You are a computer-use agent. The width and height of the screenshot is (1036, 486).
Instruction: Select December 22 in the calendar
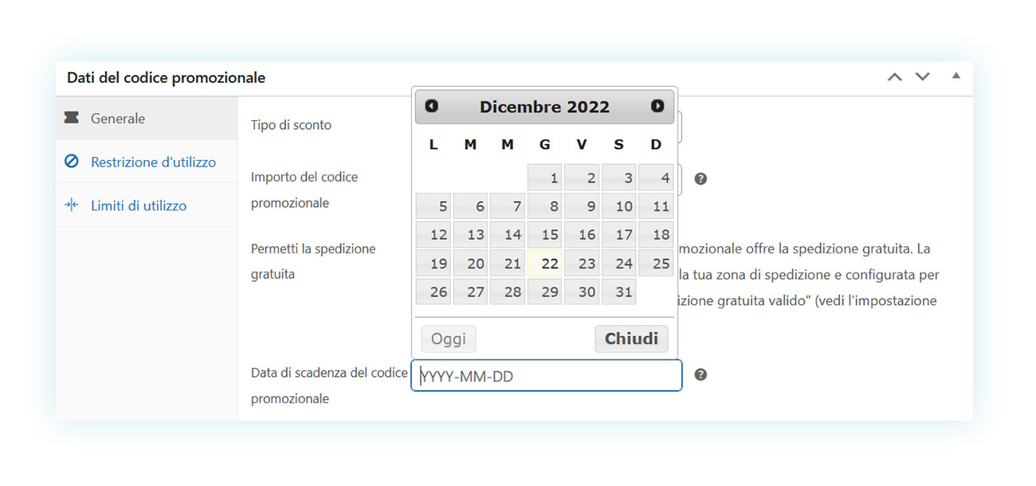[545, 263]
